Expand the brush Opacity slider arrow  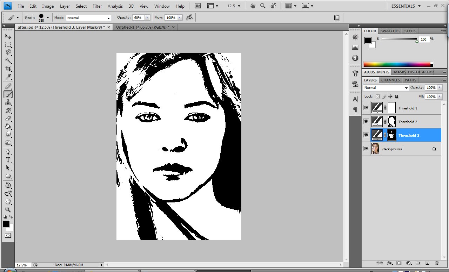pos(147,17)
